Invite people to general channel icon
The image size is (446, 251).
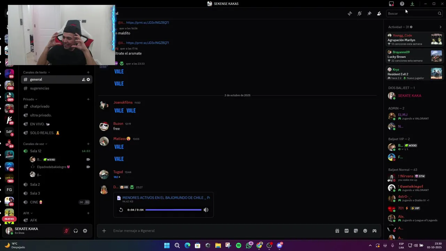point(84,79)
